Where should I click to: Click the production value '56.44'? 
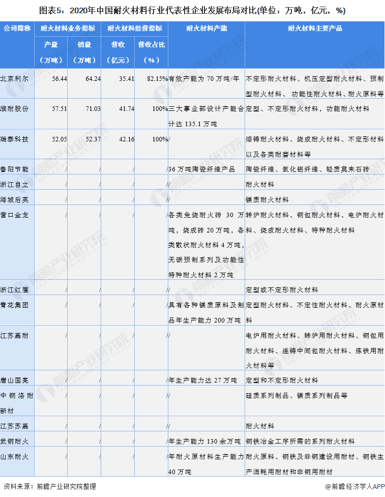point(60,79)
